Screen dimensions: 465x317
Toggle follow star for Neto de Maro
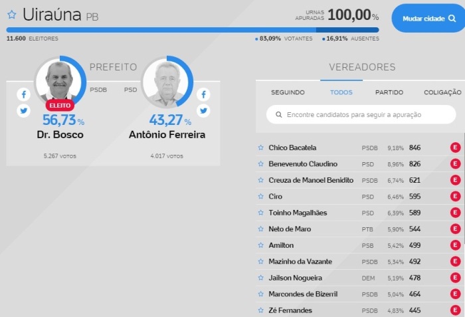tap(261, 229)
